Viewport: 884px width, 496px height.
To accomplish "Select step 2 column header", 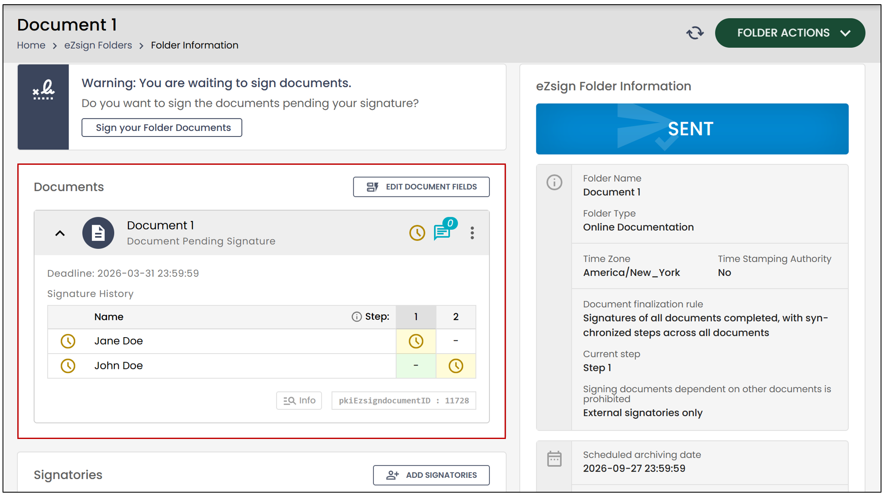I will [x=456, y=317].
